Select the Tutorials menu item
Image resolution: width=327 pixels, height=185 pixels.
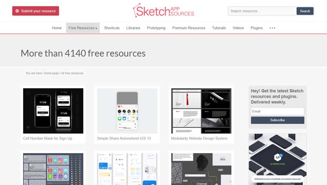(x=219, y=28)
